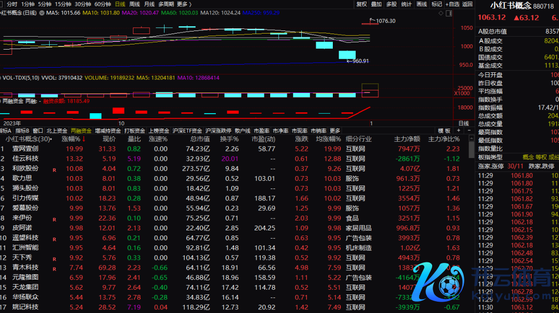Expand the 更多 timeframe options
The height and width of the screenshot is (313, 559).
tap(184, 4)
